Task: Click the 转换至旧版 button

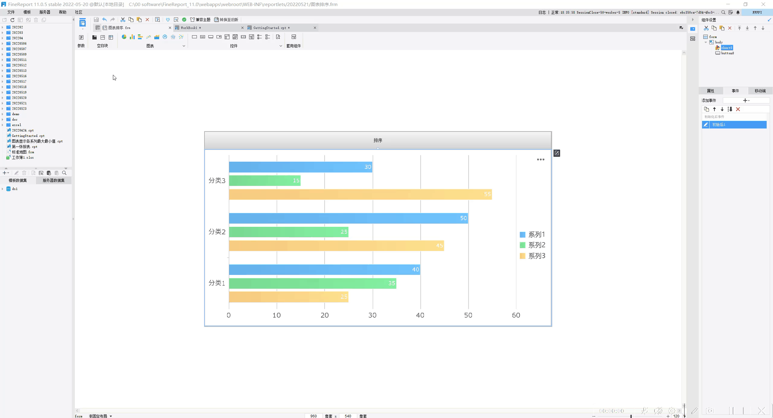Action: 226,20
